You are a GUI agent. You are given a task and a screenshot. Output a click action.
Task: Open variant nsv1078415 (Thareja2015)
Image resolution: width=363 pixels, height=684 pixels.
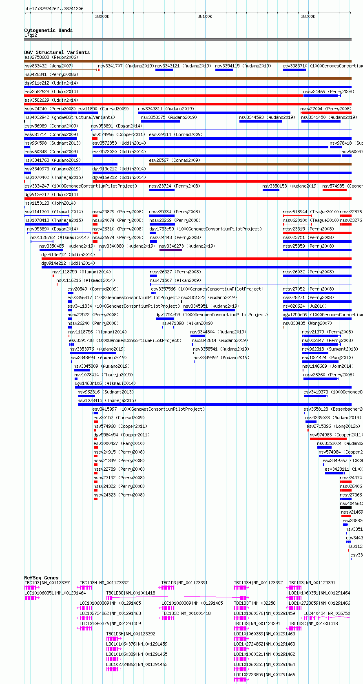pos(107,400)
